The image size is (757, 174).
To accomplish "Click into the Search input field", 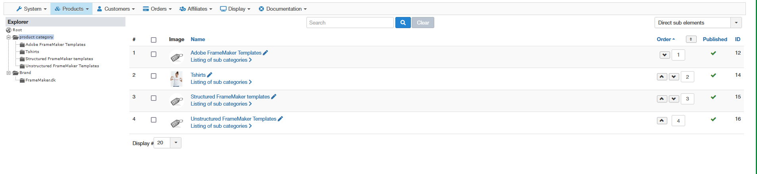I will coord(350,23).
